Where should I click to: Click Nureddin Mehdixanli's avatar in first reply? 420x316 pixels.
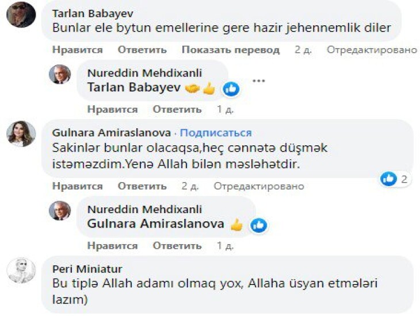(x=60, y=74)
